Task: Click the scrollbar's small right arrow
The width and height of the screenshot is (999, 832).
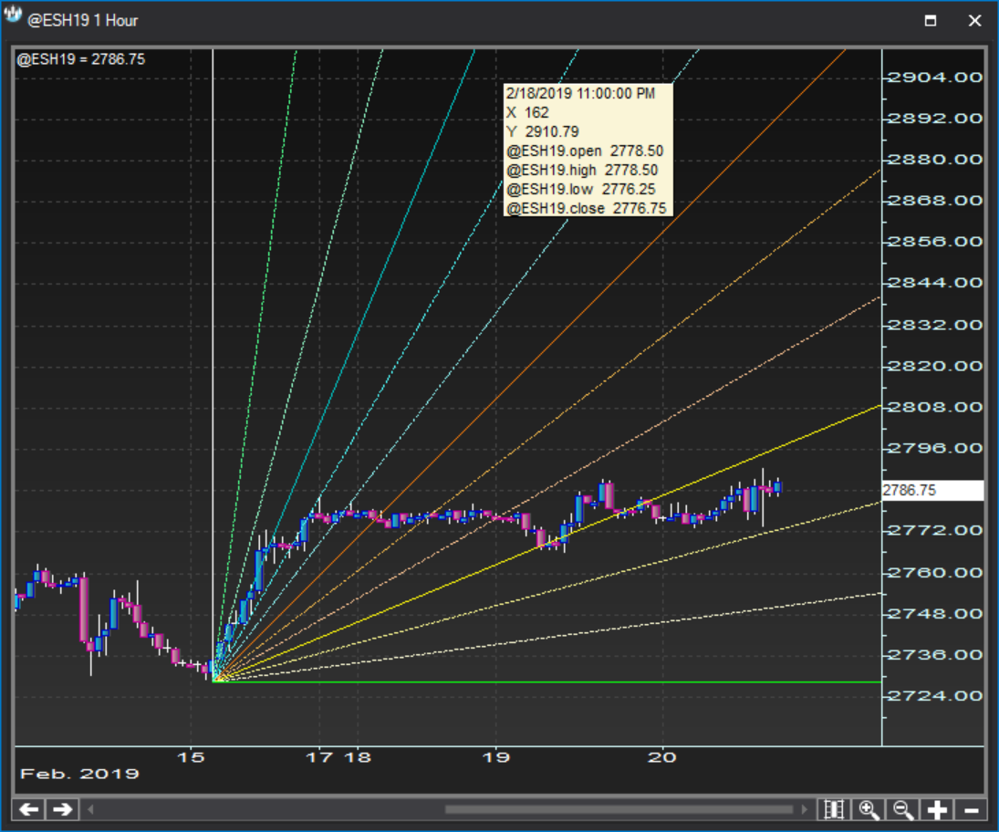Action: (x=805, y=810)
